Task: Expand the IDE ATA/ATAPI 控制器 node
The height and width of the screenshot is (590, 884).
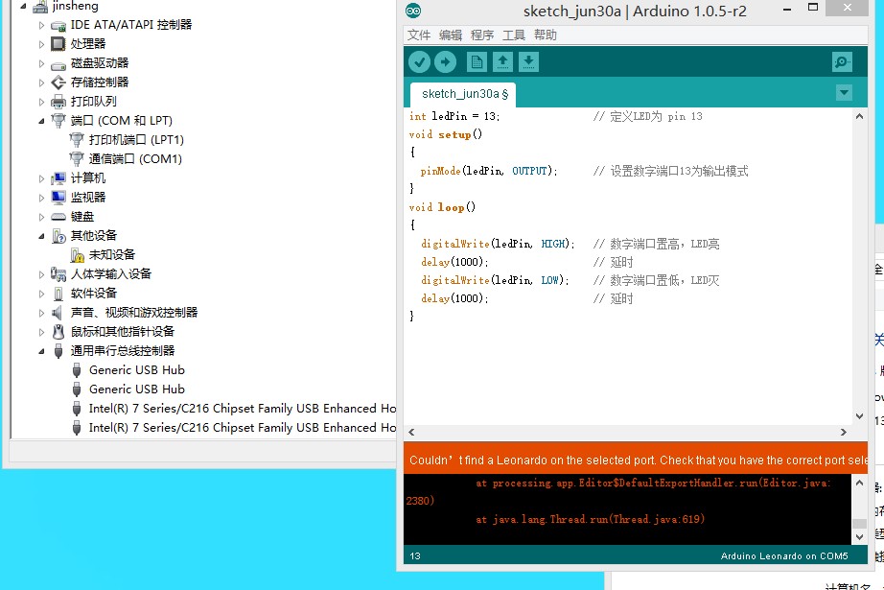Action: tap(41, 25)
